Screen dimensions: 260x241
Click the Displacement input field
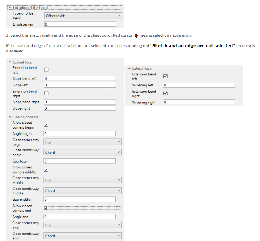click(83, 24)
